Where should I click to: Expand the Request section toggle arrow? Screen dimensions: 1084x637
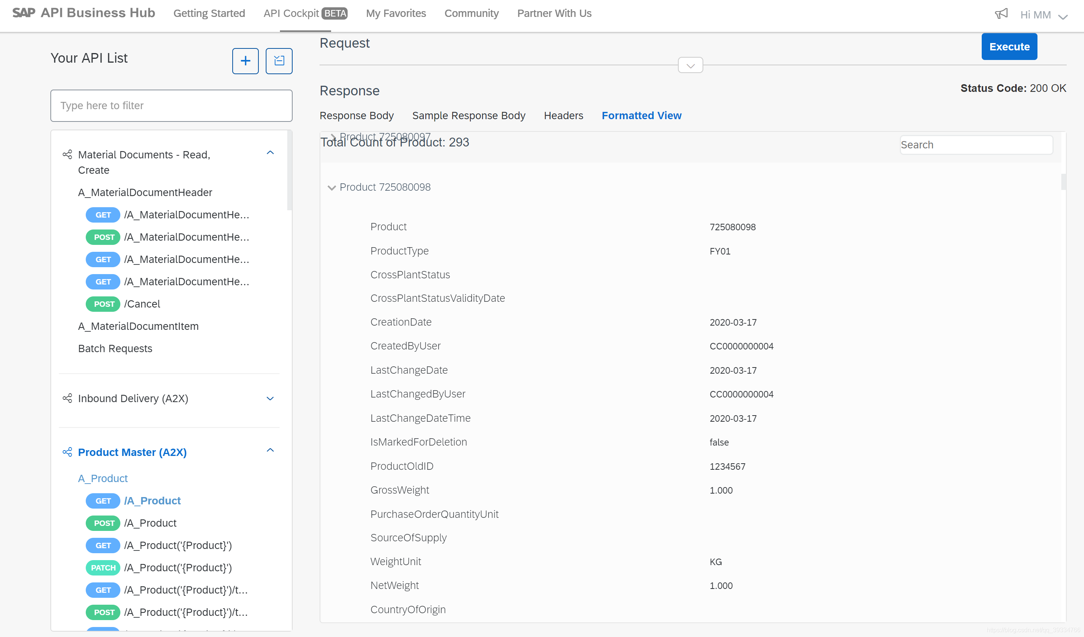[x=690, y=66]
